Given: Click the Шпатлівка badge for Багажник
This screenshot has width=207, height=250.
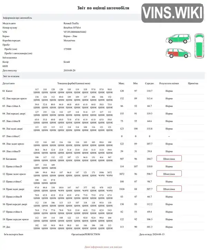Looking at the screenshot, I should click(169, 159).
